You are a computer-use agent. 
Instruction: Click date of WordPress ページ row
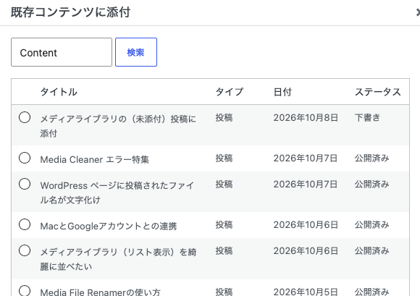[306, 184]
